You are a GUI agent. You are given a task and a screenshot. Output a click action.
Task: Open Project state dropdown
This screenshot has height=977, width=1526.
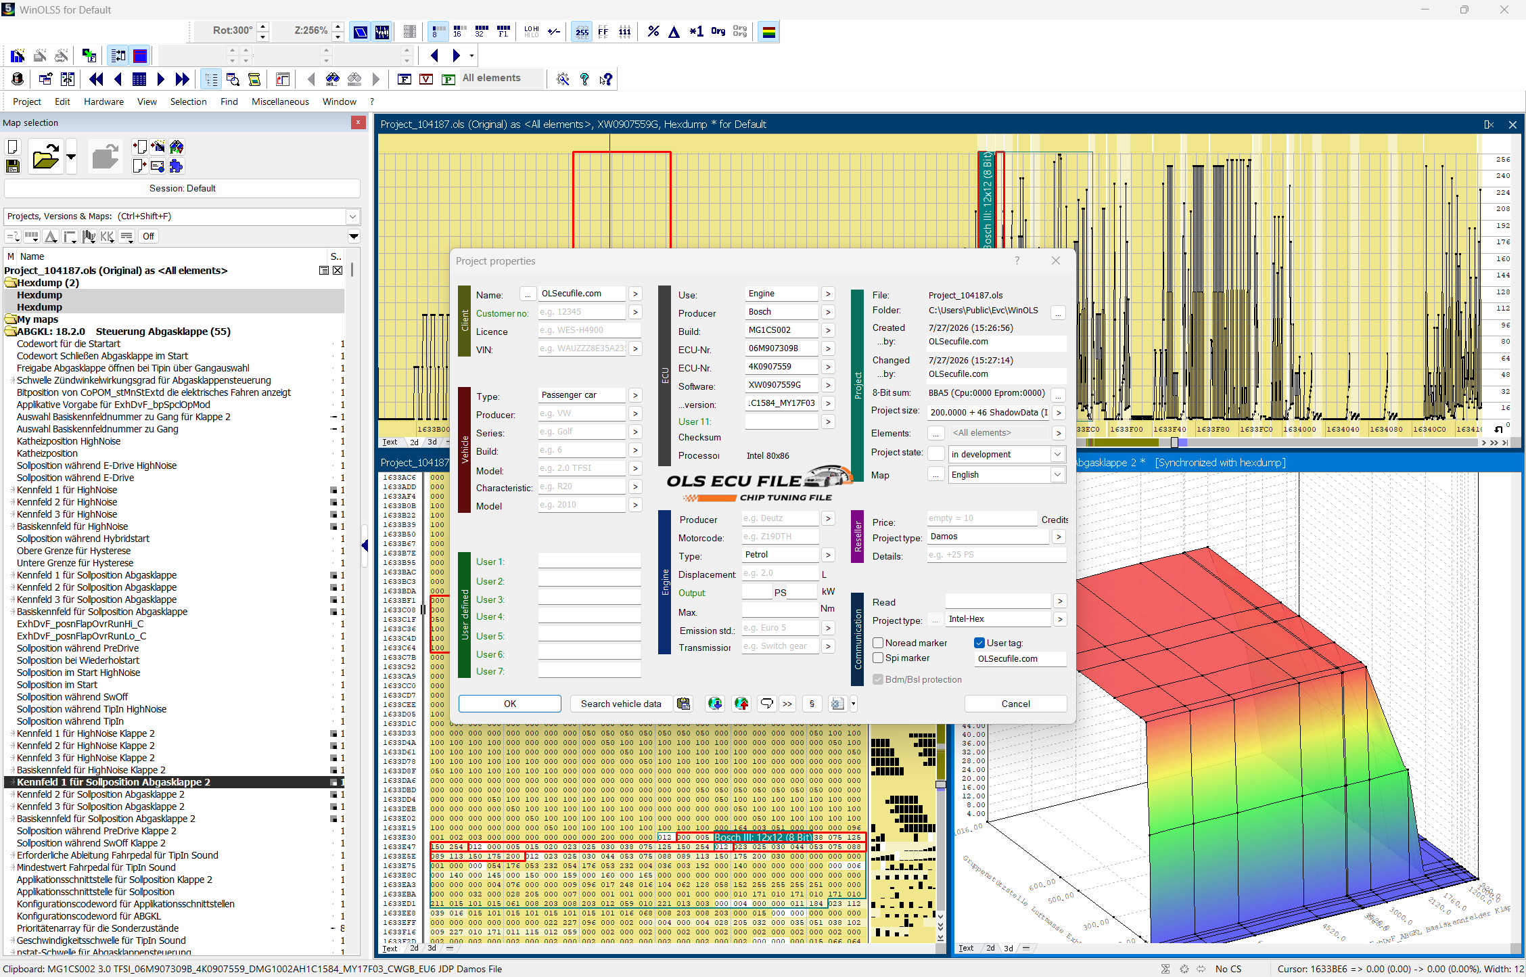pyautogui.click(x=1057, y=454)
